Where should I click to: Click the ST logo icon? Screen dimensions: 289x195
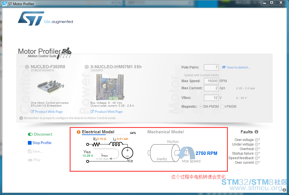point(31,18)
